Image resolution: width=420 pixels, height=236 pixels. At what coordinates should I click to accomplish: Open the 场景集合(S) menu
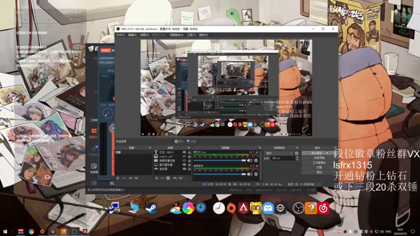[x=176, y=35]
